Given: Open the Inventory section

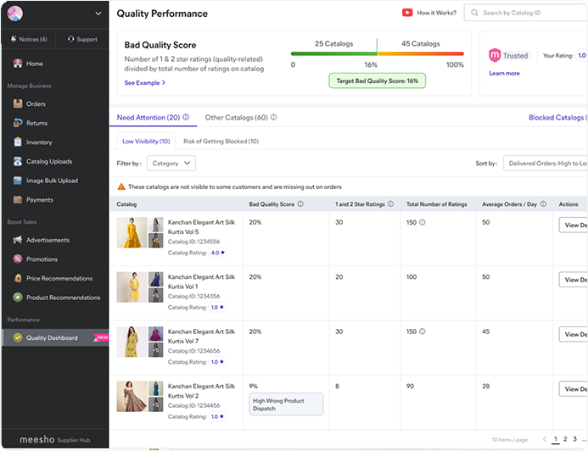Looking at the screenshot, I should [x=39, y=142].
